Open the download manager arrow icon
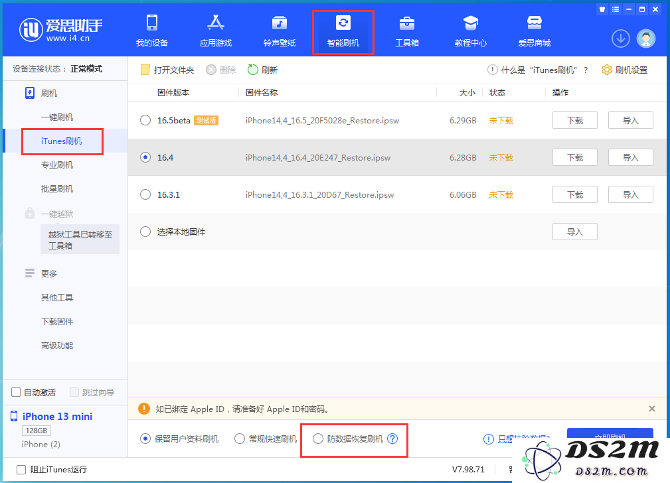Viewport: 670px width, 483px height. 620,38
